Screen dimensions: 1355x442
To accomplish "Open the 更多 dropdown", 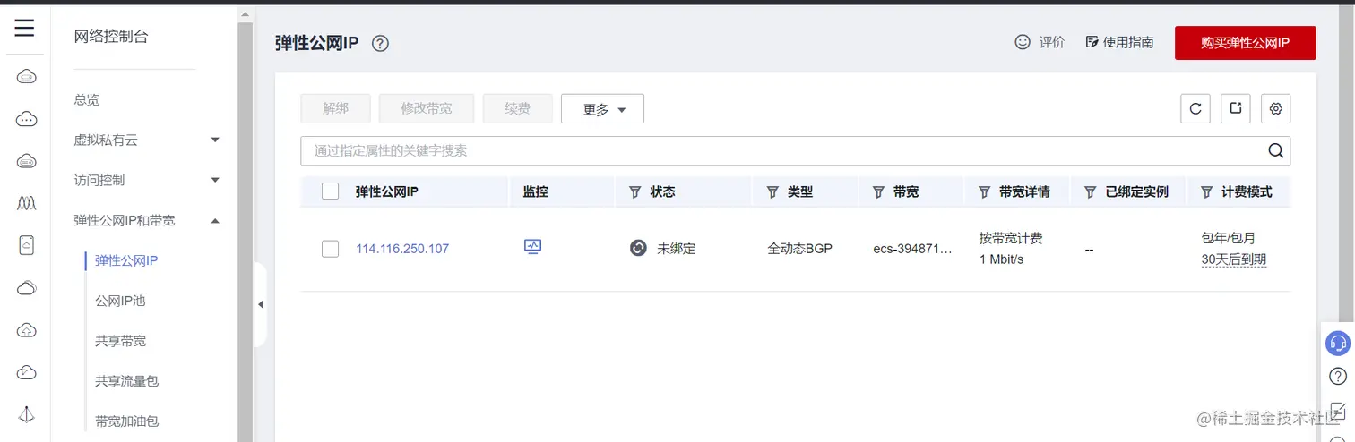I will pyautogui.click(x=602, y=108).
